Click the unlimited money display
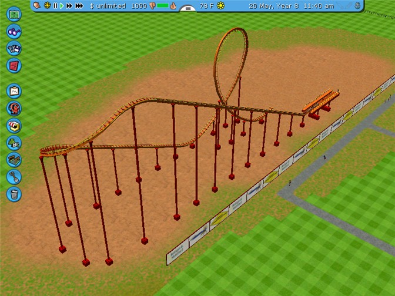The height and width of the screenshot is (296, 395). pyautogui.click(x=108, y=6)
